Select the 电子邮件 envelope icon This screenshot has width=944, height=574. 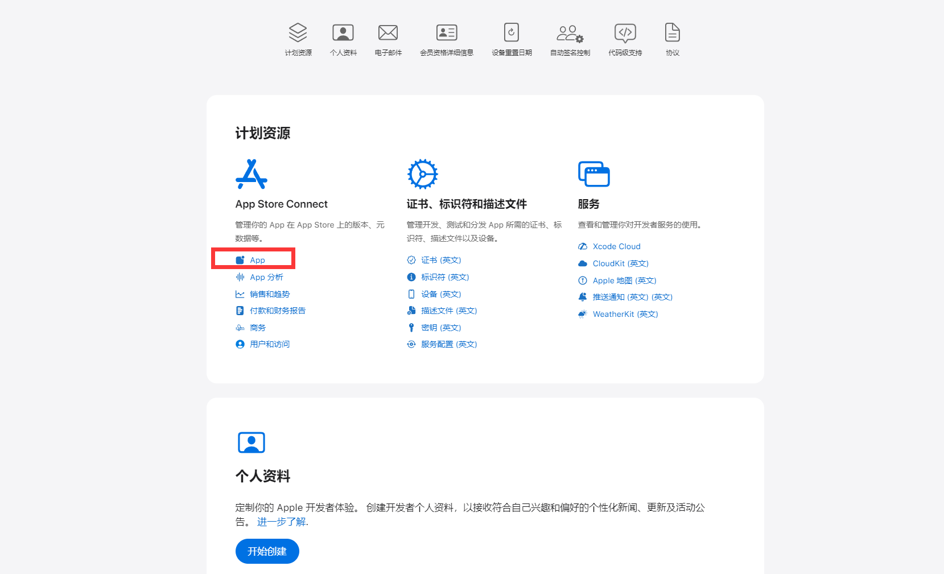click(x=388, y=32)
